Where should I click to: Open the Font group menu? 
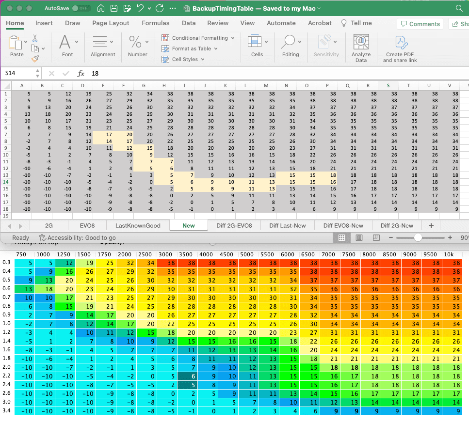[x=67, y=46]
